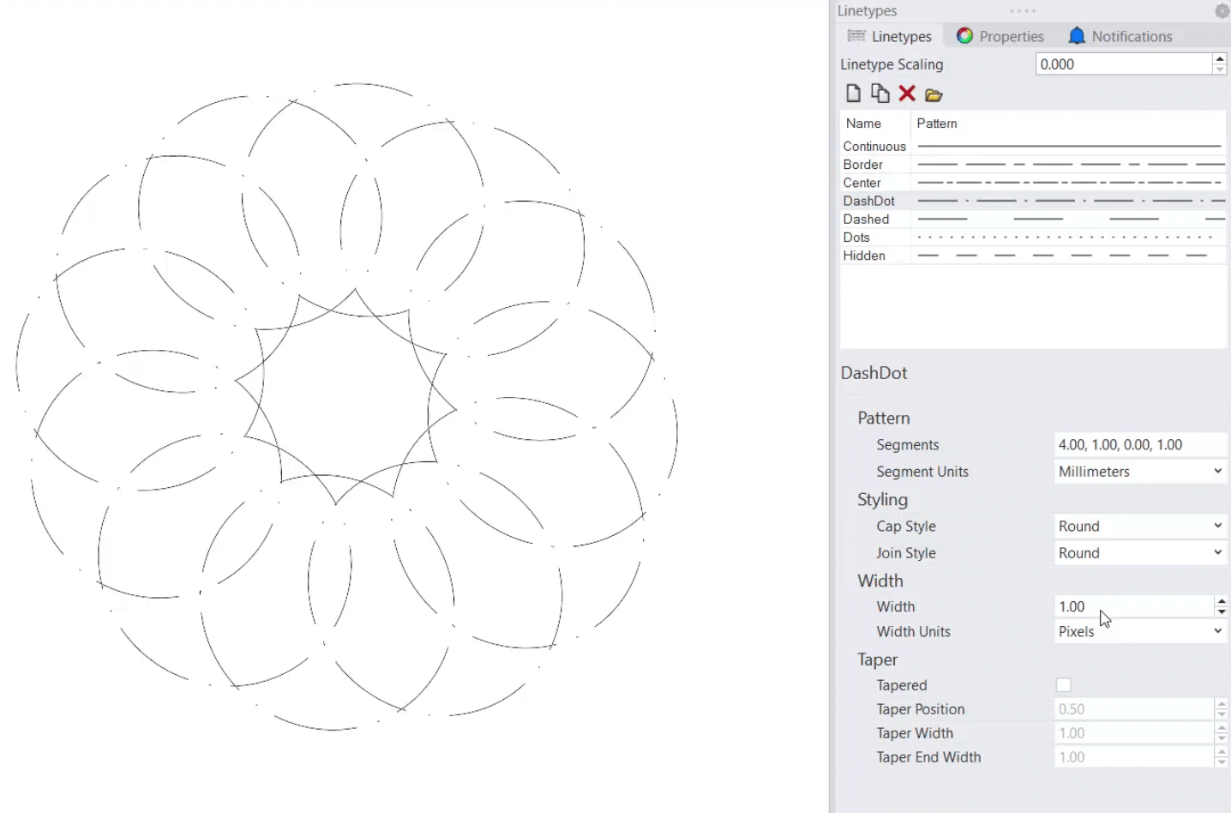Open the Cap Style dropdown
This screenshot has width=1231, height=813.
point(1139,527)
